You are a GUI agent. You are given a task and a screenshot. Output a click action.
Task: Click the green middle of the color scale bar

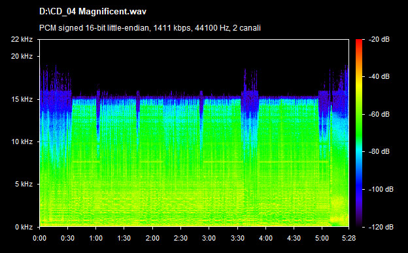pos(359,122)
